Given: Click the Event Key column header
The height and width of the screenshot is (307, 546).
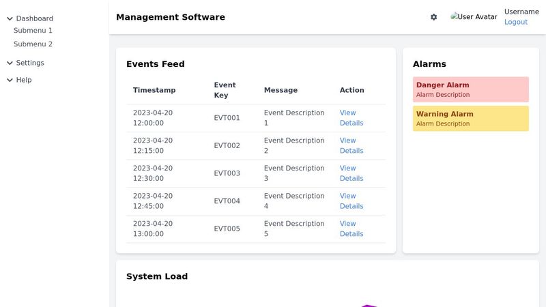Looking at the screenshot, I should coord(225,90).
